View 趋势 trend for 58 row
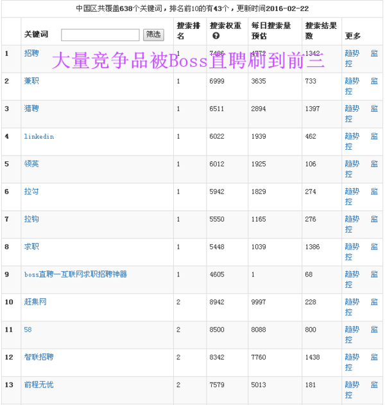This screenshot has height=405, width=385. (x=352, y=329)
